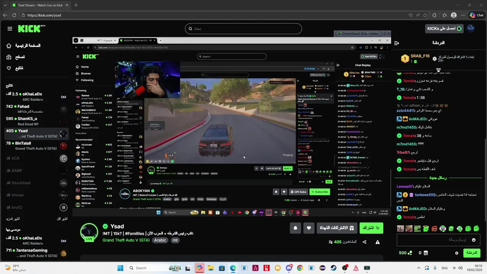Open the Chat assistant button in browser
487x274 pixels.
coord(477,15)
